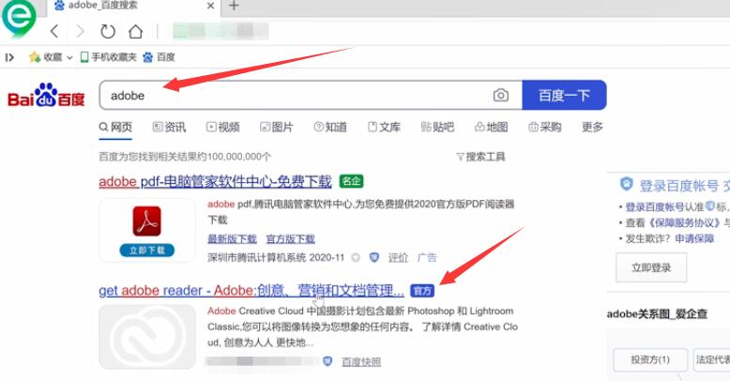
Task: Open the 手机收藏夹 bookmark folder
Action: pyautogui.click(x=109, y=57)
